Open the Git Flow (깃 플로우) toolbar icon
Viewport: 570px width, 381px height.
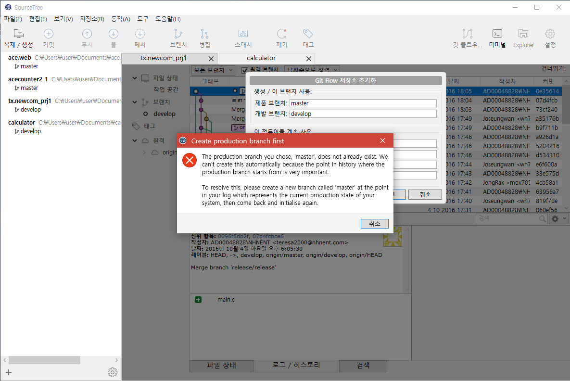click(468, 34)
